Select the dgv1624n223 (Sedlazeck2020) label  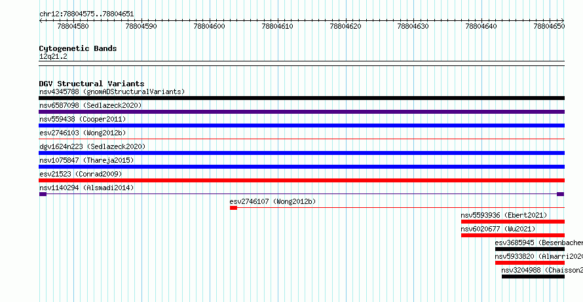pyautogui.click(x=92, y=146)
